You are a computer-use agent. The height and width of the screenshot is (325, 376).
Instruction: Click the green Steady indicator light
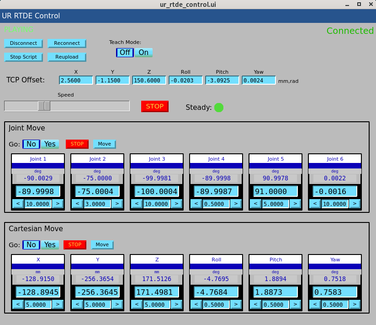tap(219, 108)
